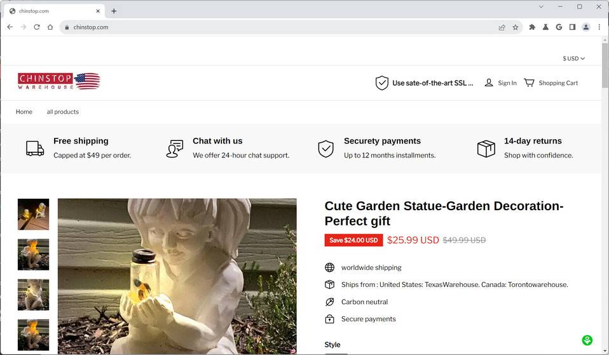Screen dimensions: 609x355
Task: Open the Extensions puzzle icon
Action: 532,27
